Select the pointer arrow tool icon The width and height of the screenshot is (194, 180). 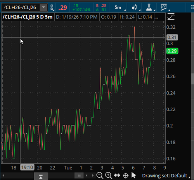click(133, 175)
